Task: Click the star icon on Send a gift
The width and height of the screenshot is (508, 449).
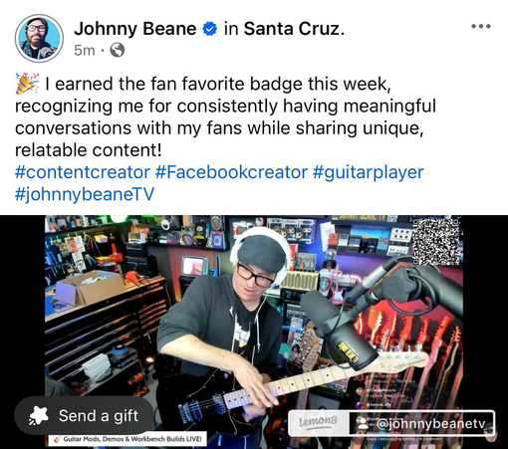Action: tap(39, 416)
